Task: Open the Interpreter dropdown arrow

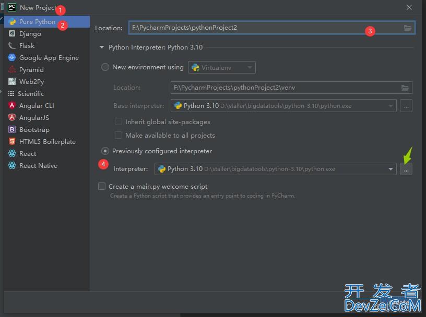Action: [390, 169]
